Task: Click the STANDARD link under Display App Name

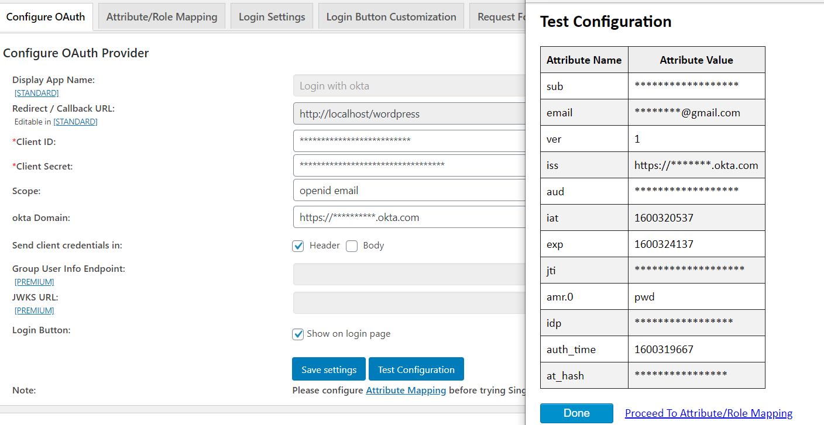Action: [x=37, y=93]
